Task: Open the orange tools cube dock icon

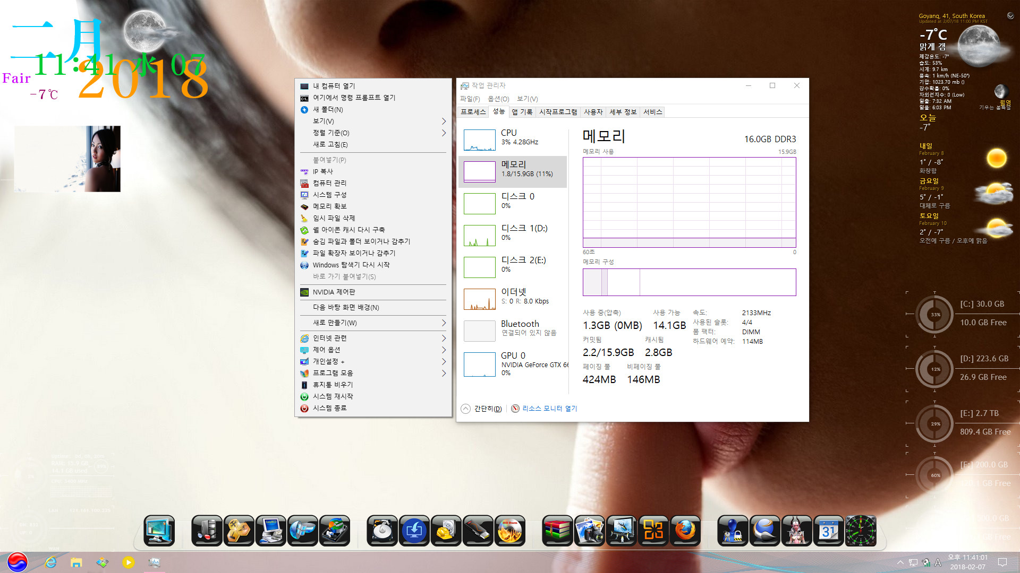Action: [x=239, y=530]
